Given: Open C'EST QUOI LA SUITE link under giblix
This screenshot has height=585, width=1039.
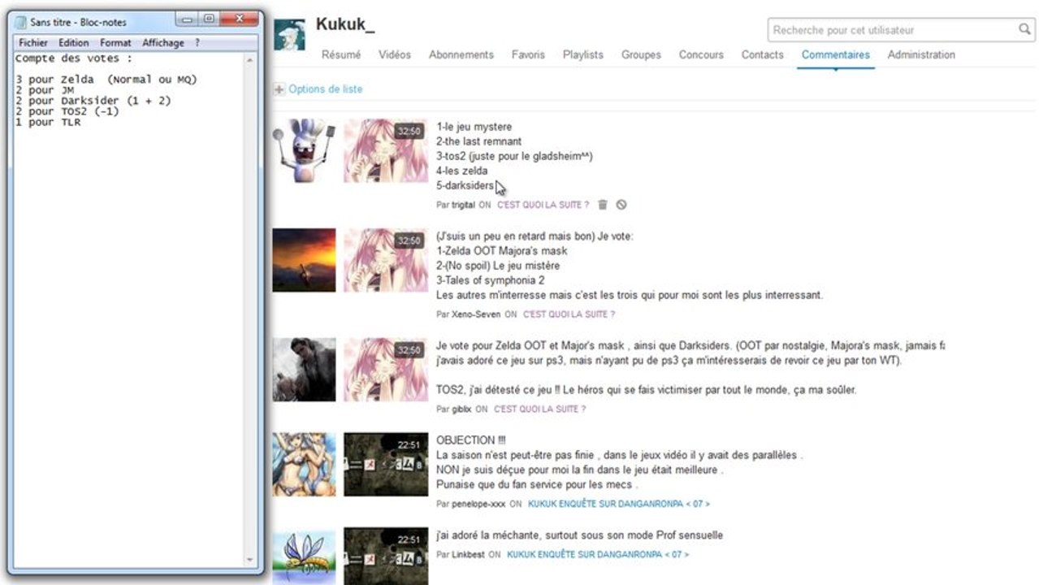Looking at the screenshot, I should pos(540,409).
